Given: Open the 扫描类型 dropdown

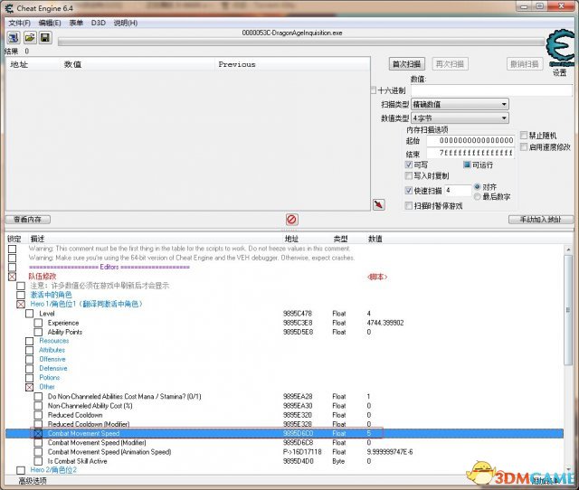Looking at the screenshot, I should 460,105.
